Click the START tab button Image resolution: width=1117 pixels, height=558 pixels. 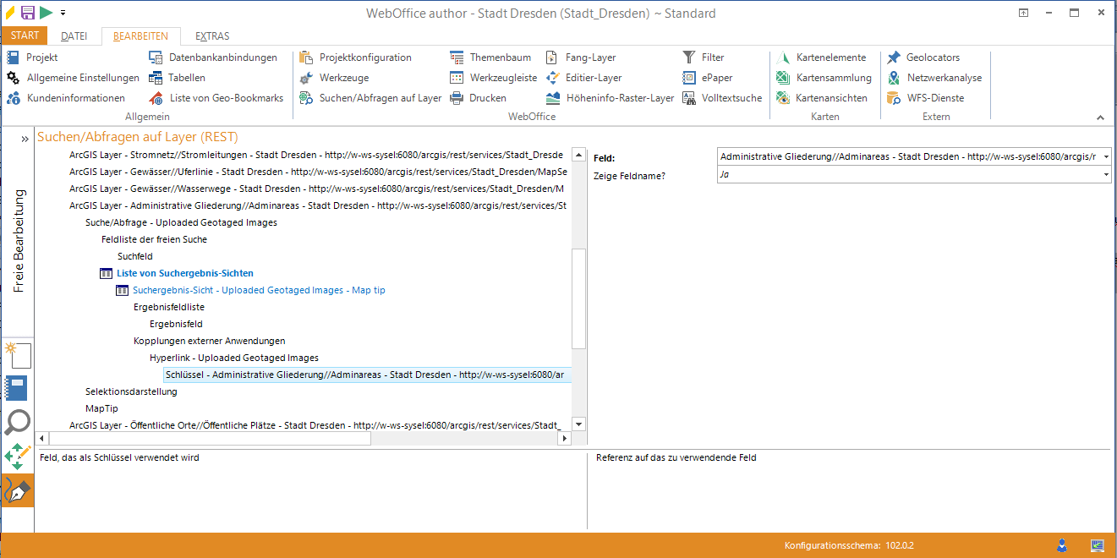tap(25, 36)
